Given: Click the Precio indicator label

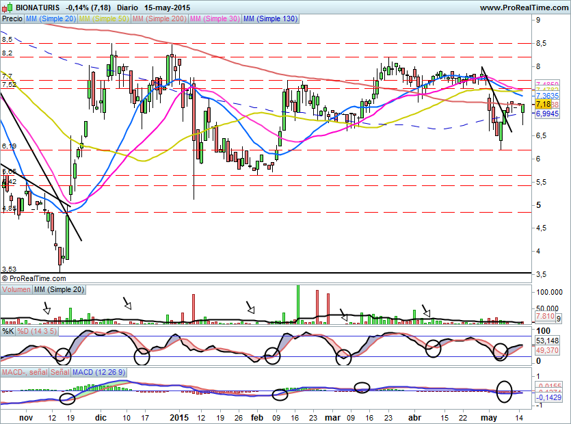Looking at the screenshot, I should point(12,19).
